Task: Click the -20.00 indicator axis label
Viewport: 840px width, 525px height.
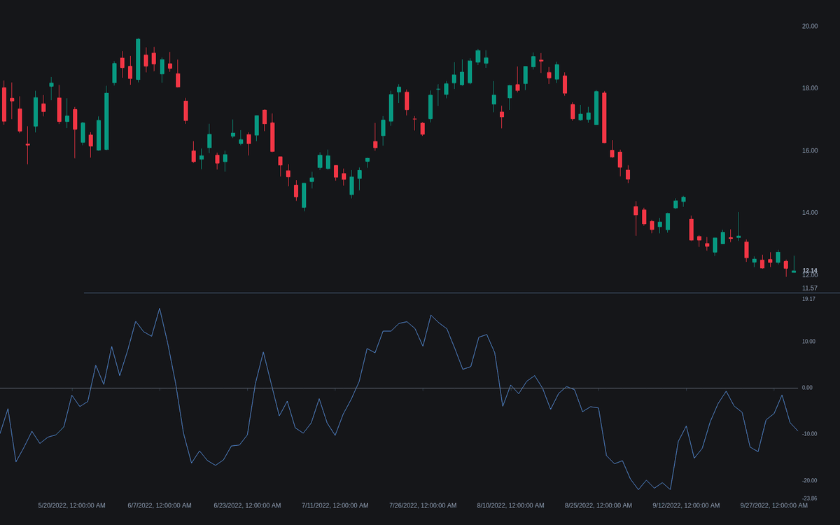Action: click(x=808, y=481)
